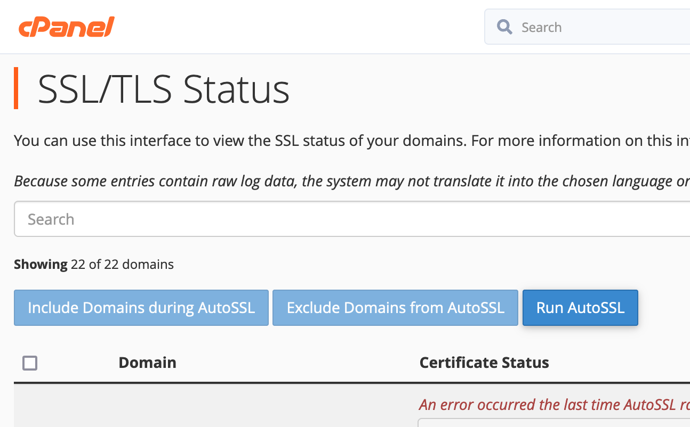Click the Showing 22 of 22 domains text
Screen dimensions: 690x427
[x=94, y=264]
